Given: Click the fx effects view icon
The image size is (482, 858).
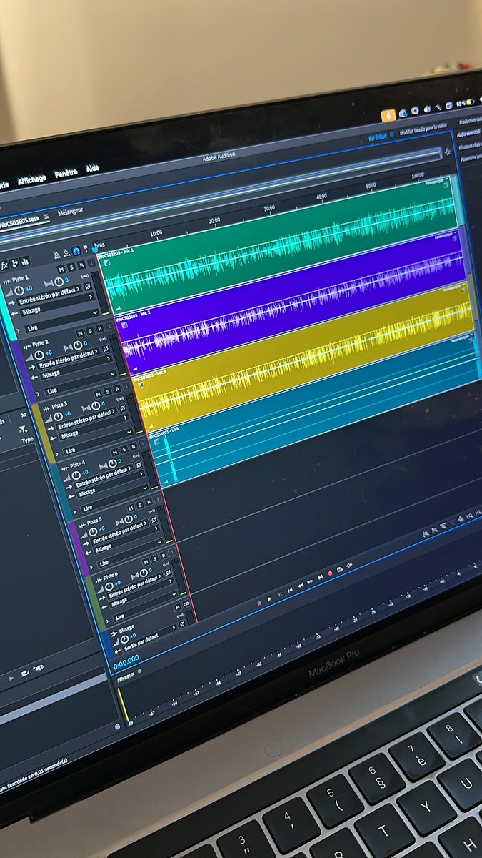Looking at the screenshot, I should tap(4, 265).
